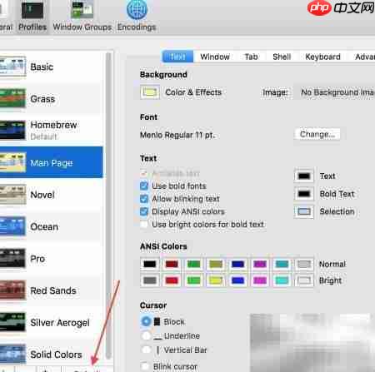The width and height of the screenshot is (375, 372).
Task: Pick the normal green ANSI color
Action: 193,264
